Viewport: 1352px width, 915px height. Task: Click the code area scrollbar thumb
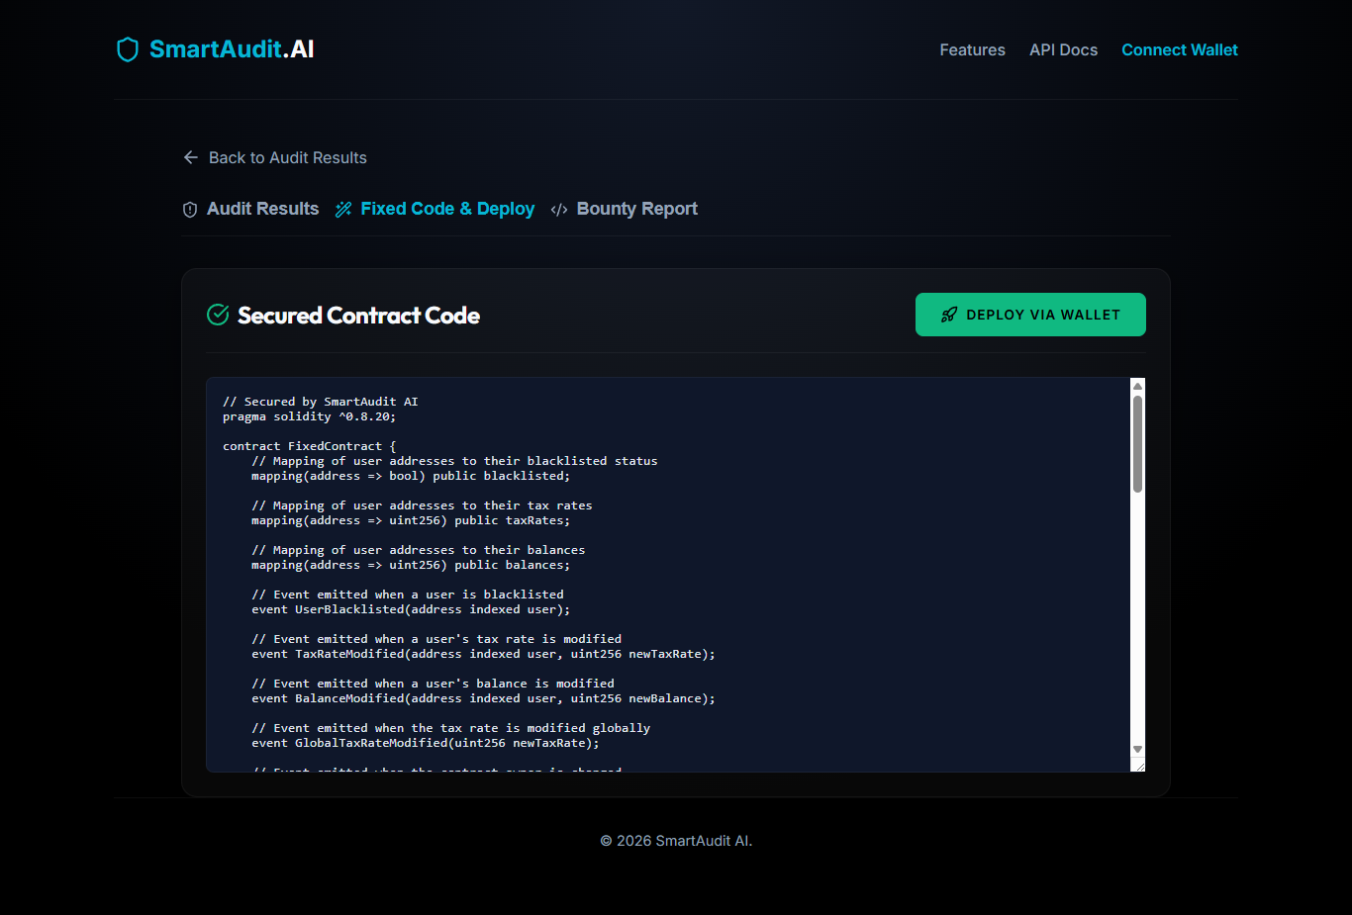point(1137,443)
